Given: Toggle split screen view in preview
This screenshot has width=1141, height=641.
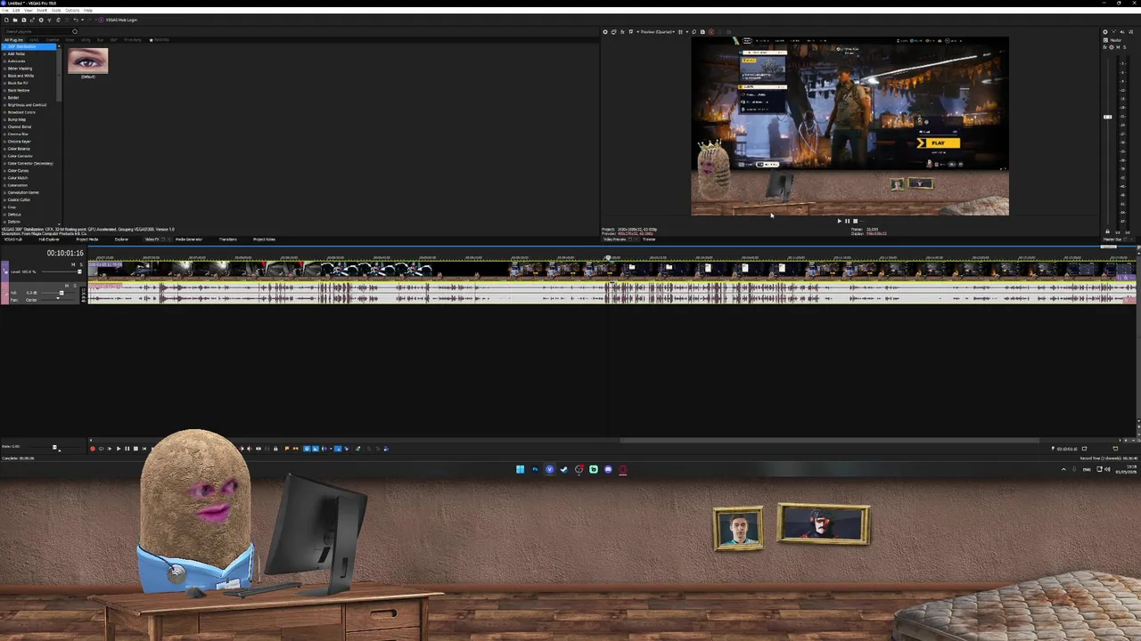Looking at the screenshot, I should [630, 32].
